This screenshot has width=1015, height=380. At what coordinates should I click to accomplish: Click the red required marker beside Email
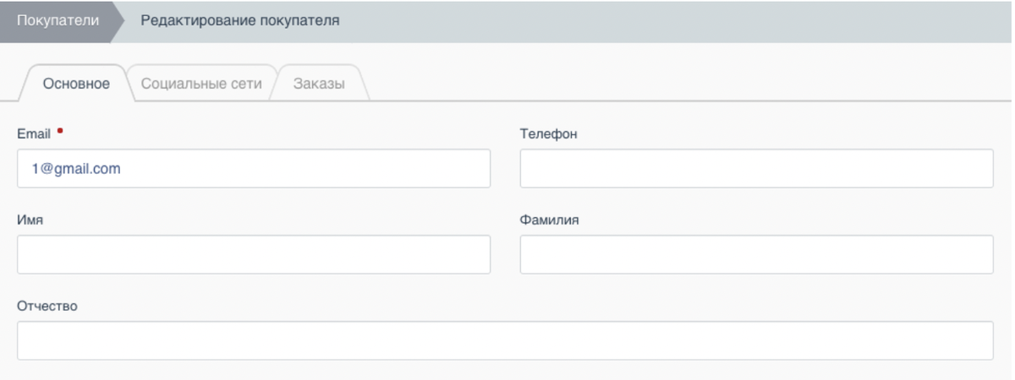click(x=60, y=131)
